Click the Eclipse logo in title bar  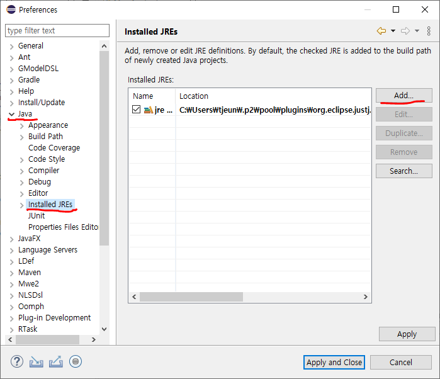tap(9, 9)
